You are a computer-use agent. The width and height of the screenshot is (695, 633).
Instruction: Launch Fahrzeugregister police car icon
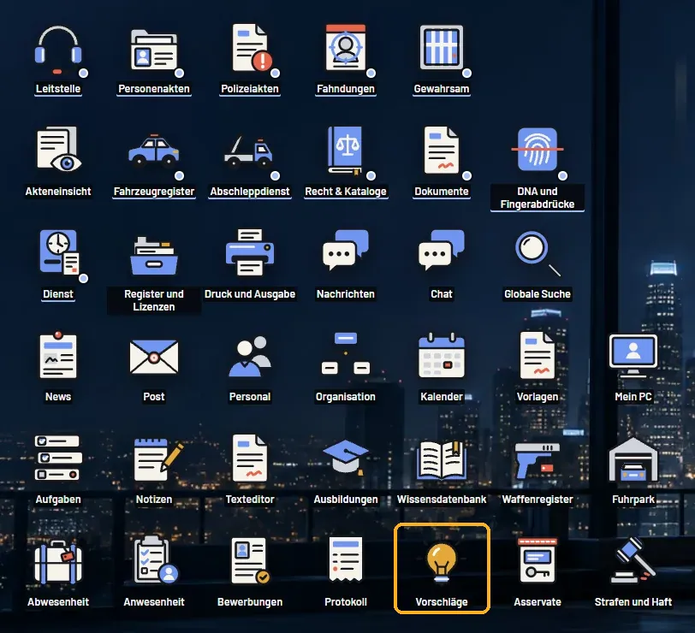154,151
